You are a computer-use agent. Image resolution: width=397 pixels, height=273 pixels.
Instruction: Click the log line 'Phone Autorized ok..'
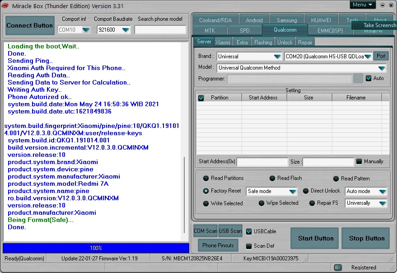(x=39, y=97)
